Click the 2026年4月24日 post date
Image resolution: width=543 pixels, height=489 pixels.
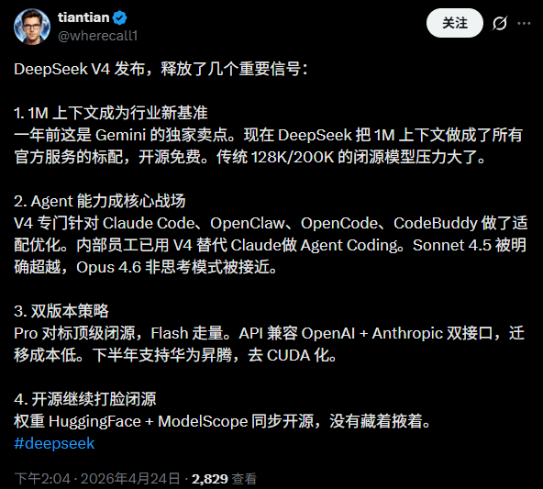click(x=130, y=479)
